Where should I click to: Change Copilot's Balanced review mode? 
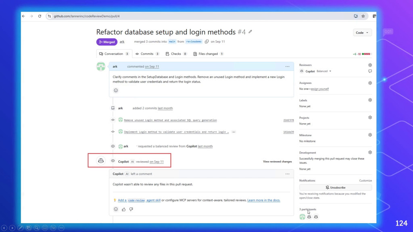(x=324, y=71)
